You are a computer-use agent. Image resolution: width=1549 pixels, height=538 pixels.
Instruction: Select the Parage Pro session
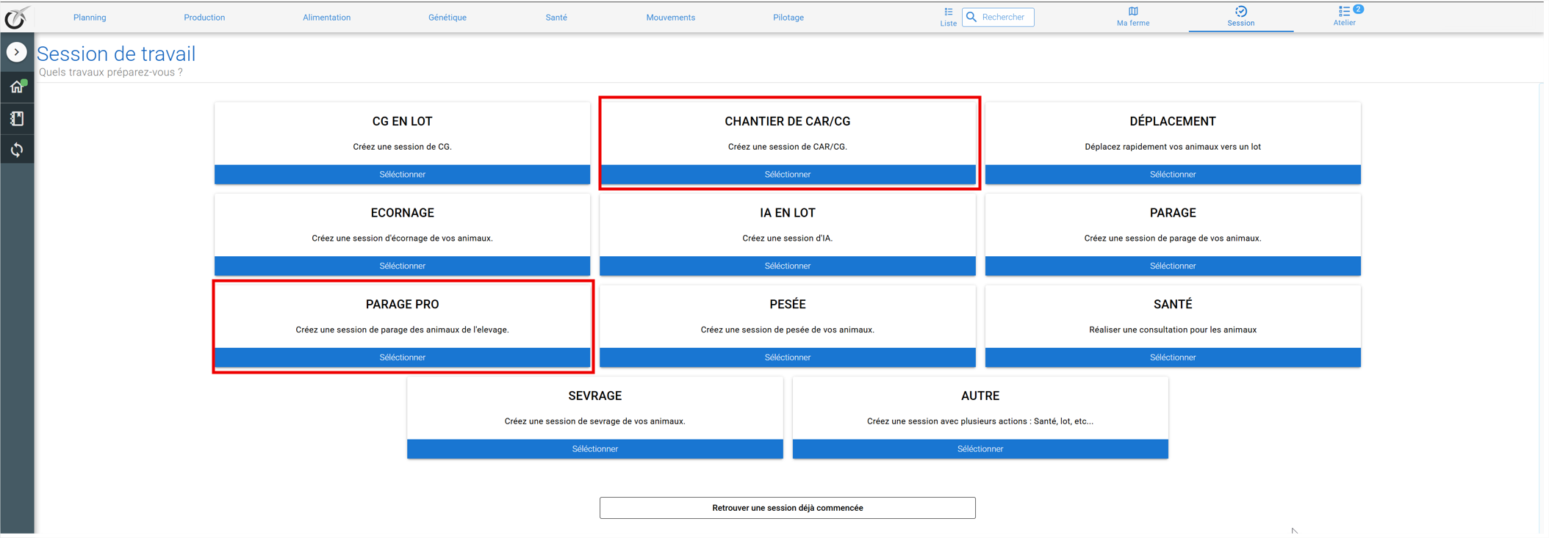pyautogui.click(x=402, y=357)
